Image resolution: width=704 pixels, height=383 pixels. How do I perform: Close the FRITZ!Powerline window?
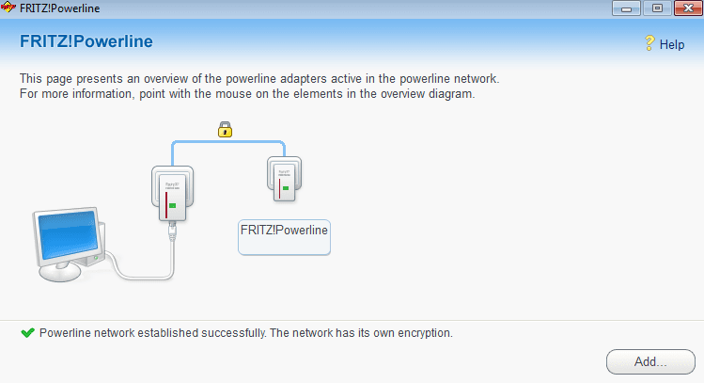point(683,8)
